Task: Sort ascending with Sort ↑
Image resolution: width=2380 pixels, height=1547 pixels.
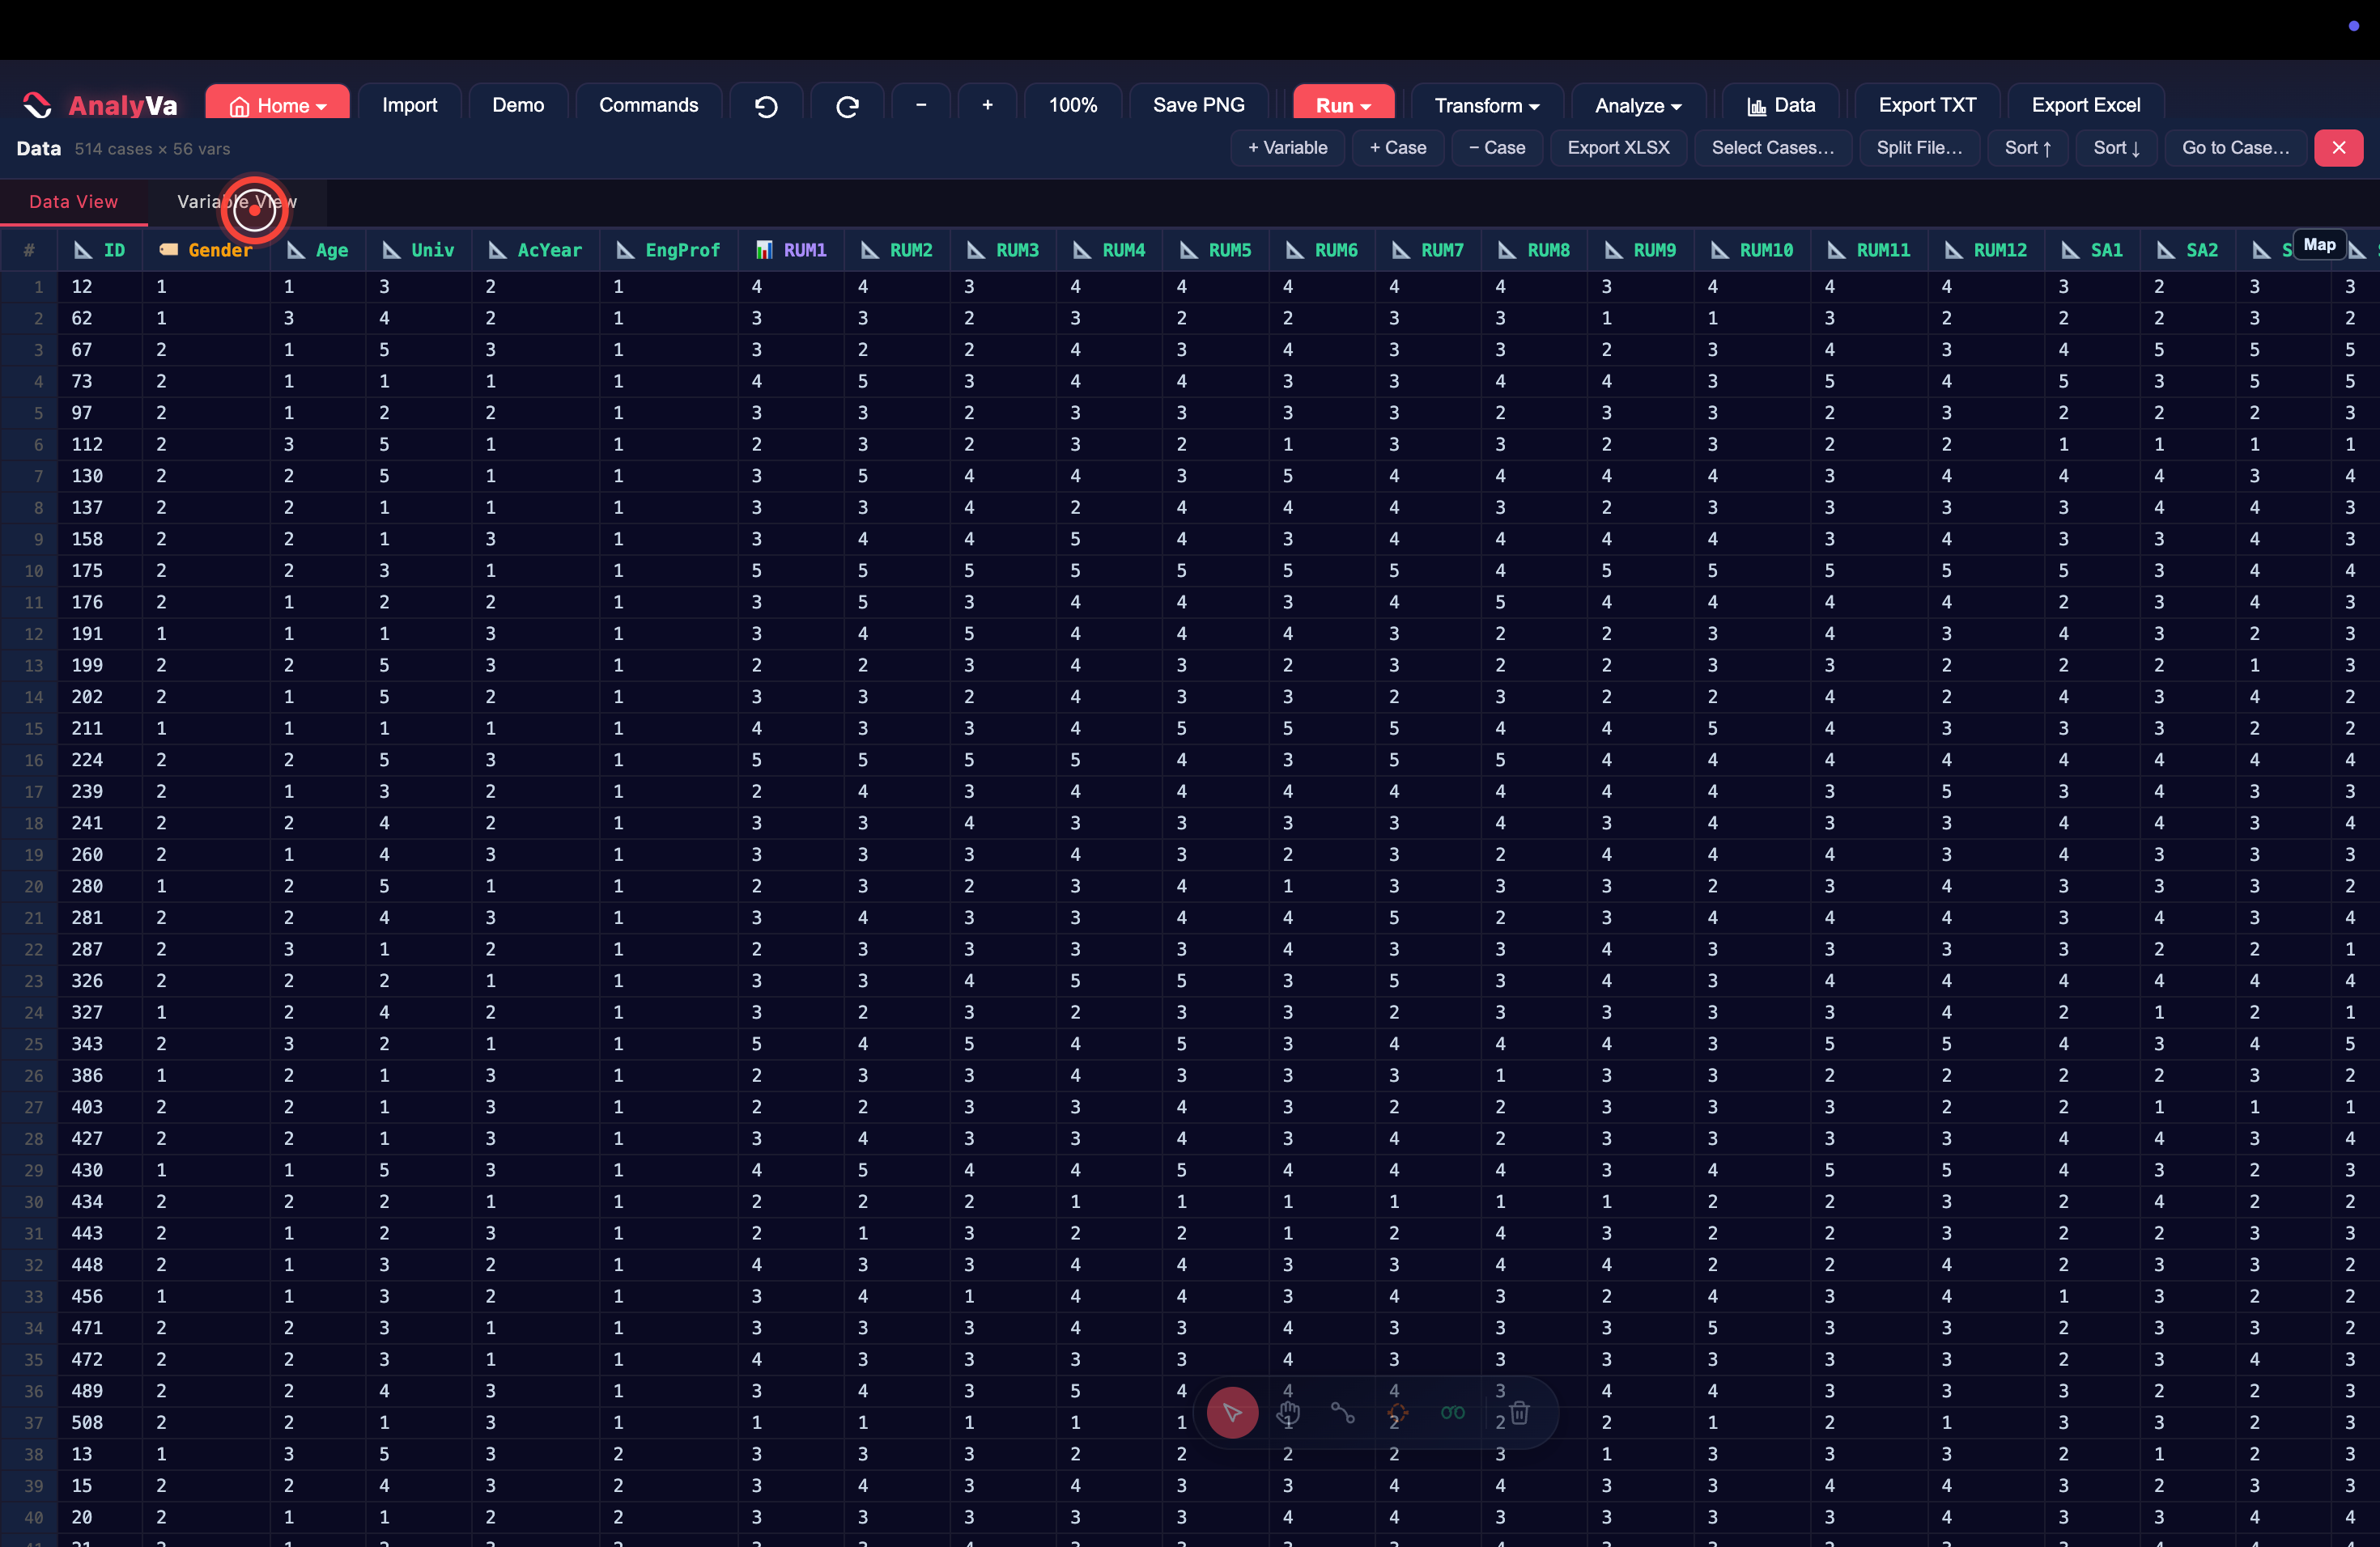Action: point(2028,148)
